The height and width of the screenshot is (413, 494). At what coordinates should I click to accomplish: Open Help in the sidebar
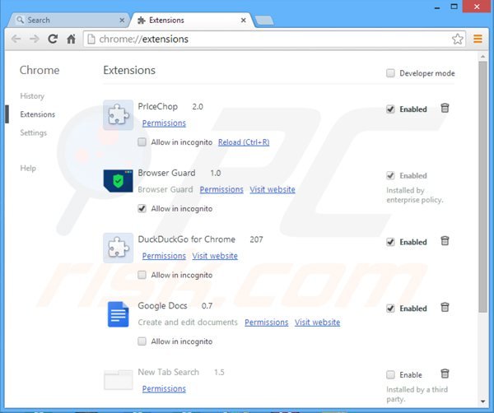click(x=28, y=168)
